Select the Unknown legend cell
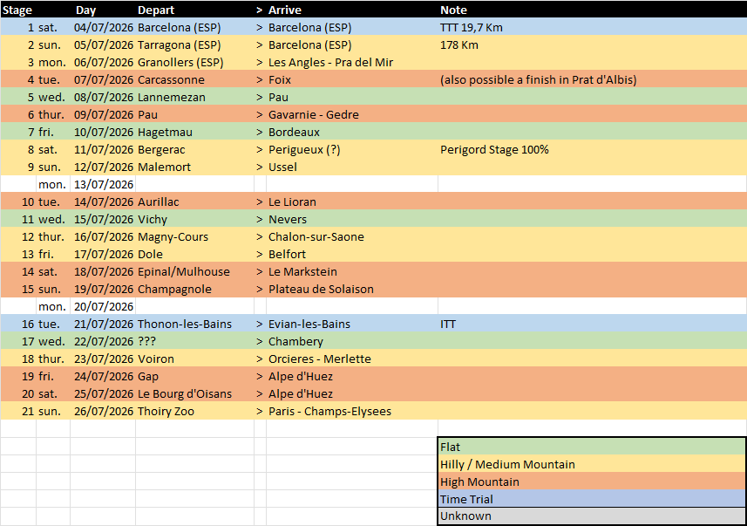The height and width of the screenshot is (526, 747). coord(591,516)
